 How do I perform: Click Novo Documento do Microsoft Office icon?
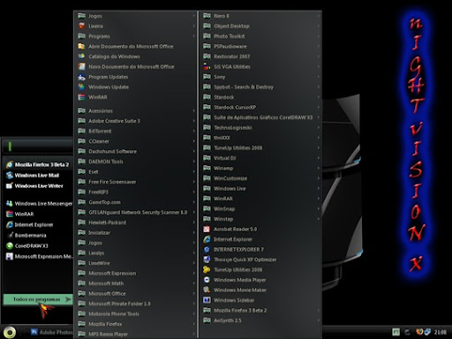81,67
